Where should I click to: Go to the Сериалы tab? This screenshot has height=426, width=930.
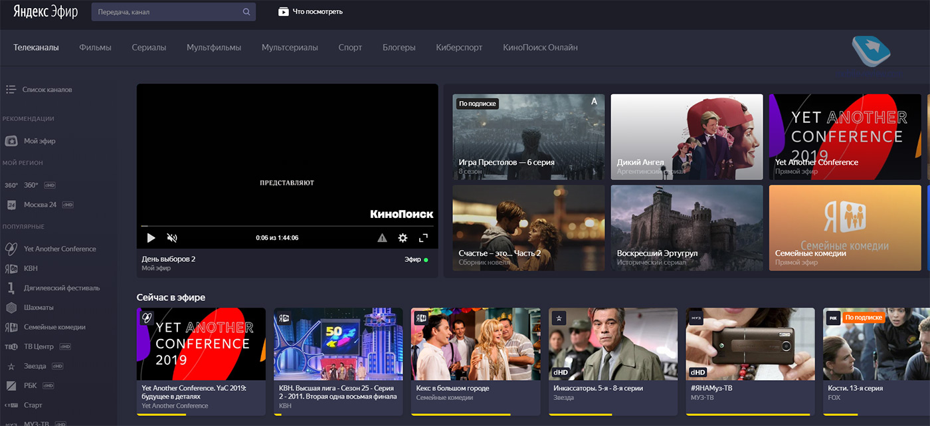(x=149, y=48)
